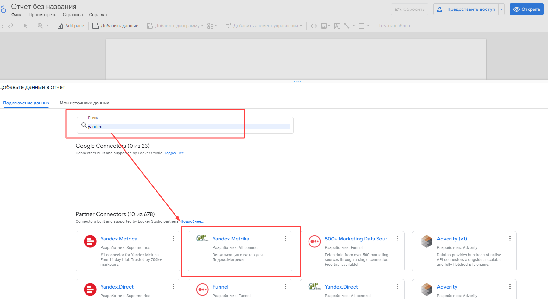Screen dimensions: 548x299
Task: Click the search magnifier icon
Action: 84,125
